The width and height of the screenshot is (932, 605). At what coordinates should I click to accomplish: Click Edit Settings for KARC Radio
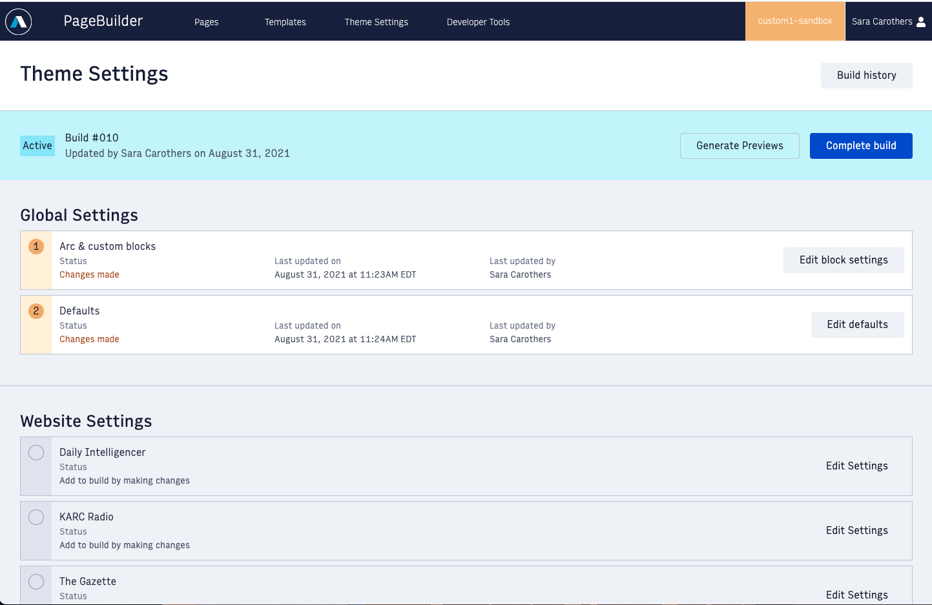click(857, 531)
